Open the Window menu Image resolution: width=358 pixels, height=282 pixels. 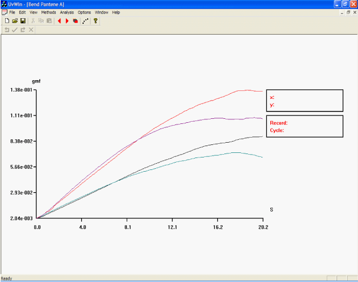(102, 12)
